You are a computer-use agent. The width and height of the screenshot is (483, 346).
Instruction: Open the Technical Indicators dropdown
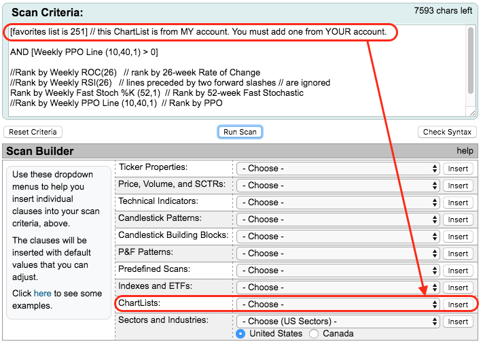[x=338, y=203]
